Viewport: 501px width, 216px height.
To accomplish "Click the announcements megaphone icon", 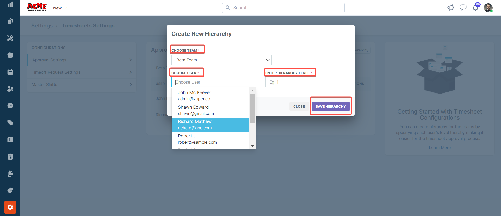I will 450,8.
